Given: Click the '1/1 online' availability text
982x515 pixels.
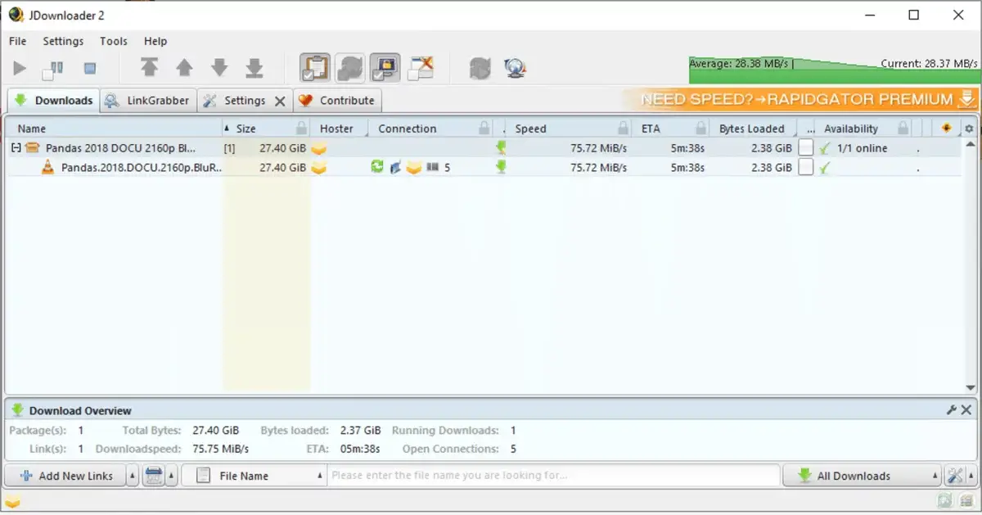Looking at the screenshot, I should (x=862, y=148).
